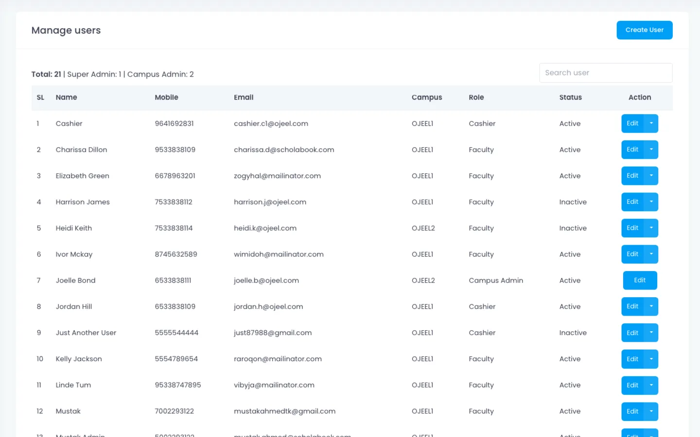
Task: Edit Linde Tum user
Action: click(632, 385)
